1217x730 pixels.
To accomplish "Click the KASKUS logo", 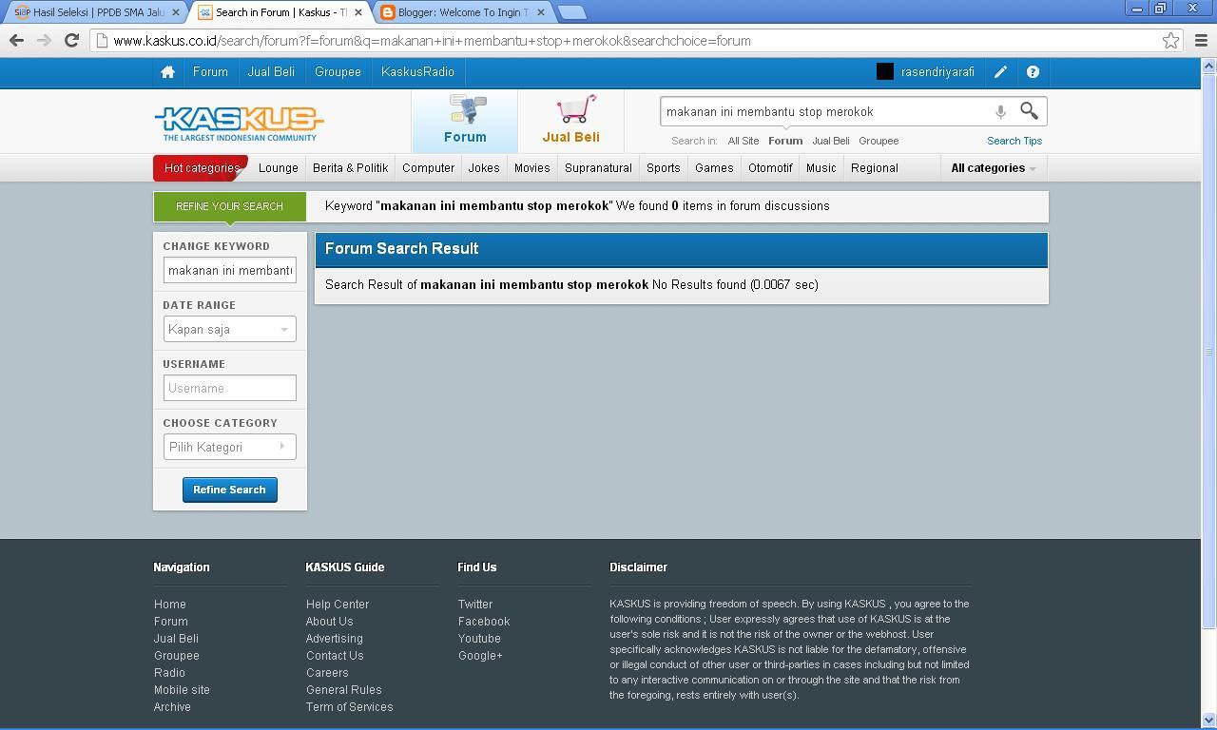I will click(x=239, y=123).
